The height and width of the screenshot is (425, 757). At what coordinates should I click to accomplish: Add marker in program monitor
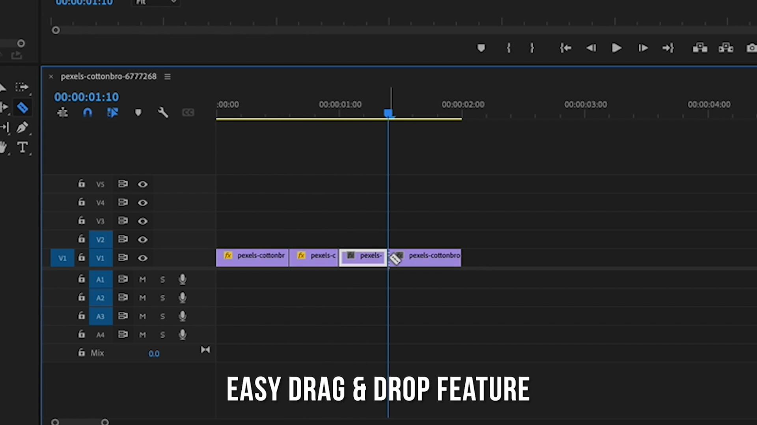tap(481, 48)
